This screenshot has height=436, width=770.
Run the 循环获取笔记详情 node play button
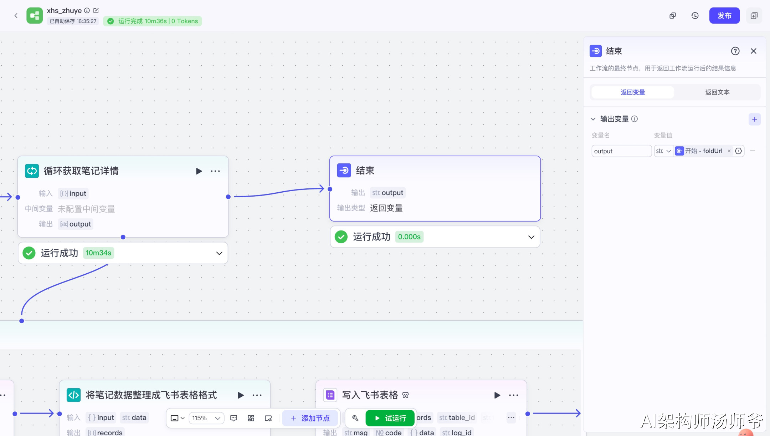[199, 171]
